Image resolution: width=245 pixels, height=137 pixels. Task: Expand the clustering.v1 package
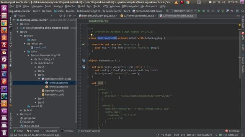point(32,59)
